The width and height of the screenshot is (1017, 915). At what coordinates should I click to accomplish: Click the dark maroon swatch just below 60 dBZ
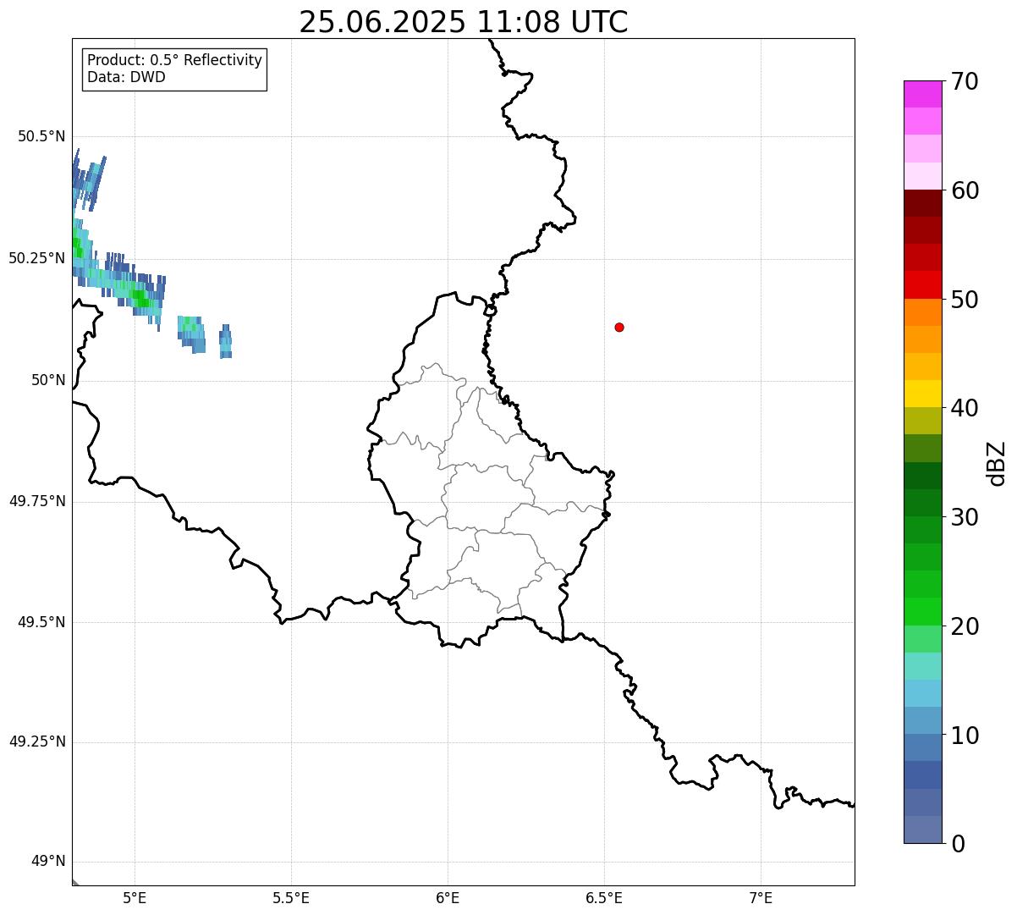pos(922,203)
